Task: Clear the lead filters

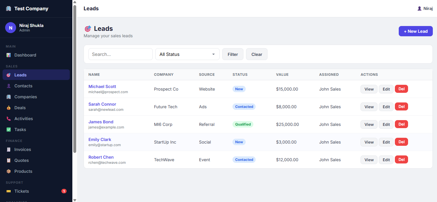Action: coord(257,54)
